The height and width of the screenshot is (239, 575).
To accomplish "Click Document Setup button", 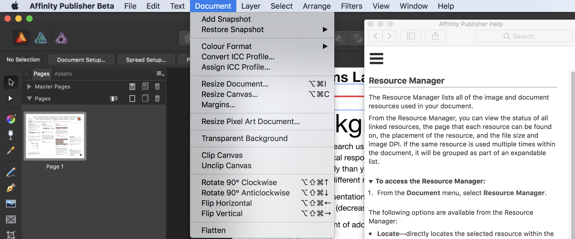I will point(81,60).
